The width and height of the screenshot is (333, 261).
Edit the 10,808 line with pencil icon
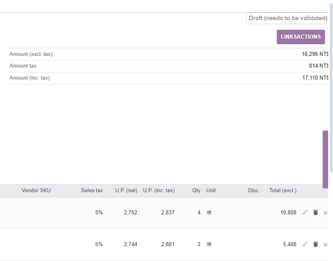tap(305, 213)
